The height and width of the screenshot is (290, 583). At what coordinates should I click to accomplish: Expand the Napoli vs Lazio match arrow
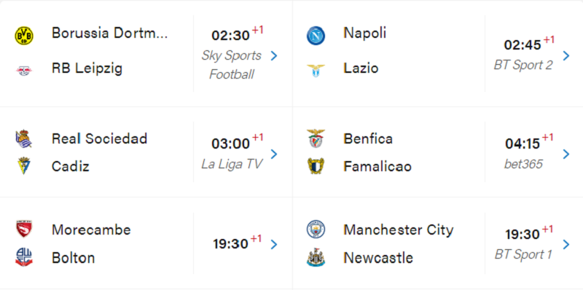click(x=566, y=56)
